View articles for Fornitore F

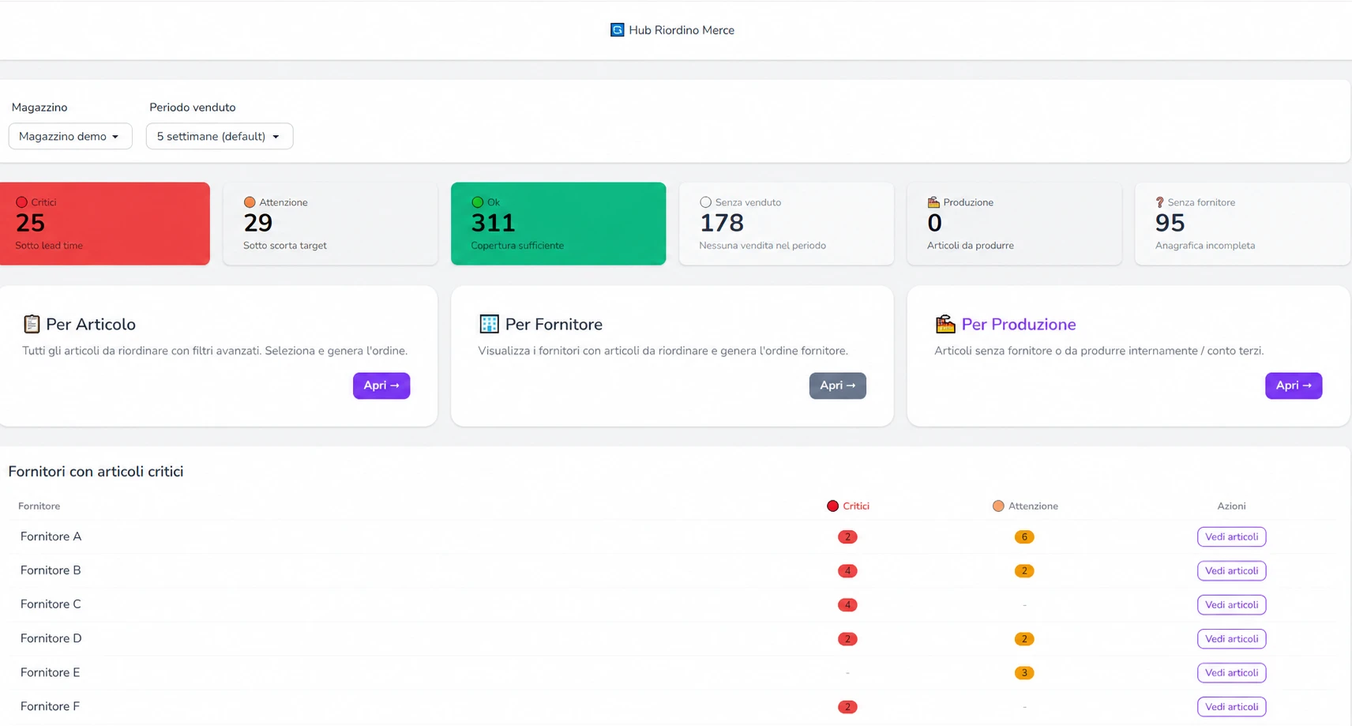pyautogui.click(x=1231, y=707)
